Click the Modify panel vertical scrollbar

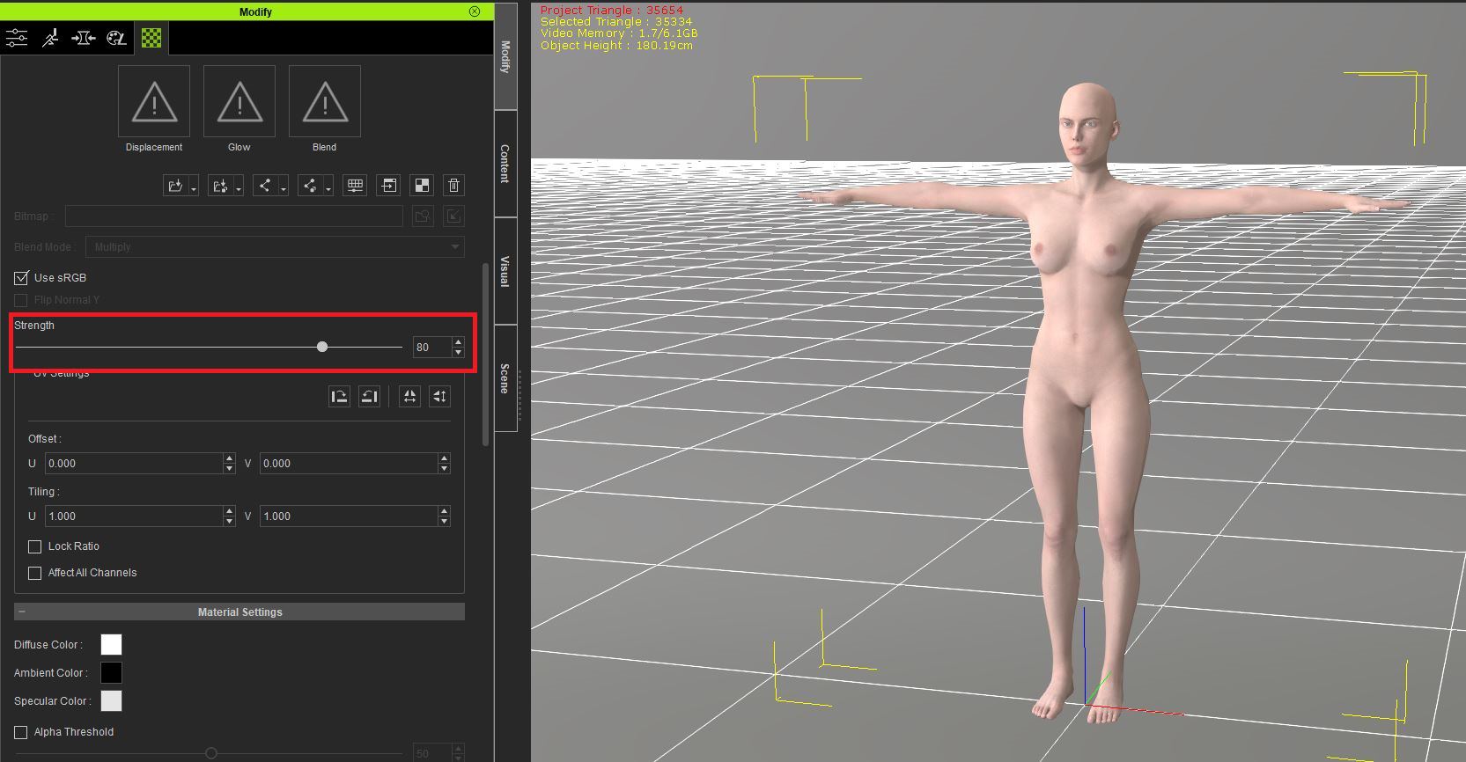486,354
